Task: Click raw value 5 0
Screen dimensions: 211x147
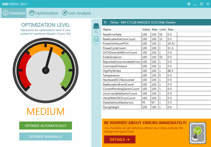Action: [x=170, y=102]
